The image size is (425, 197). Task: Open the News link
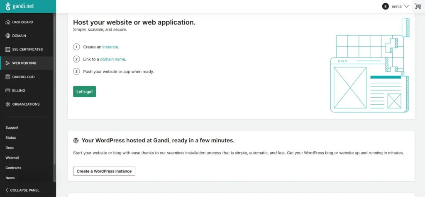pos(10,178)
